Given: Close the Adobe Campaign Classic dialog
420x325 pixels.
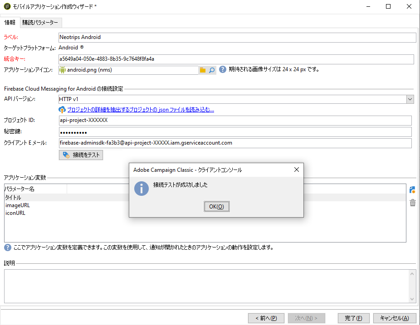Looking at the screenshot, I should [297, 170].
